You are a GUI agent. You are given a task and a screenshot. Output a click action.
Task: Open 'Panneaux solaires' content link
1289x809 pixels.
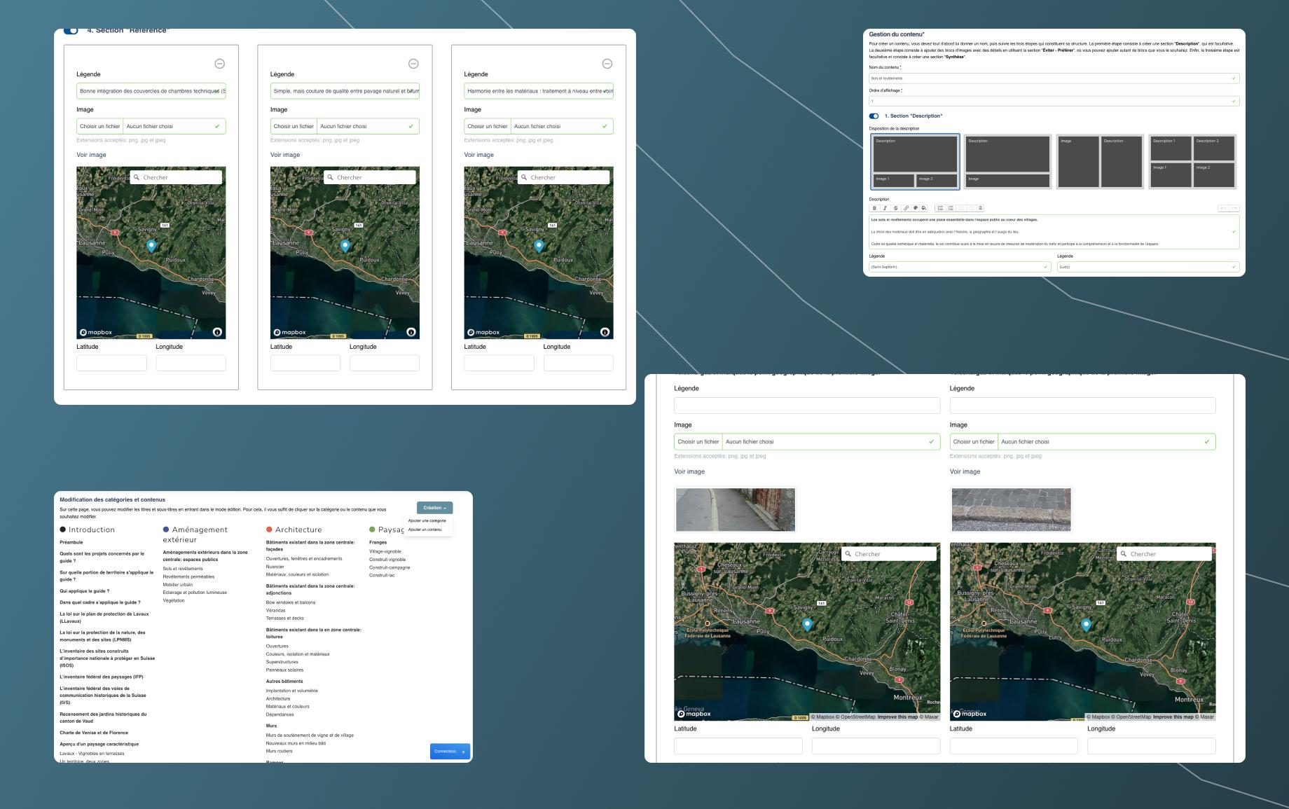pyautogui.click(x=284, y=670)
